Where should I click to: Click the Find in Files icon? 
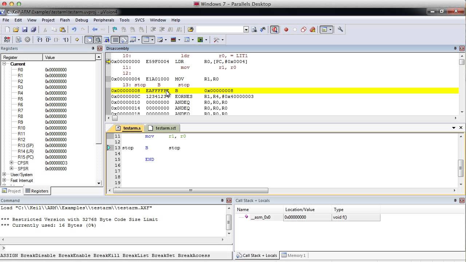[x=190, y=29]
